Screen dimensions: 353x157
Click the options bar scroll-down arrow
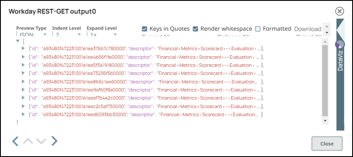(x=327, y=33)
